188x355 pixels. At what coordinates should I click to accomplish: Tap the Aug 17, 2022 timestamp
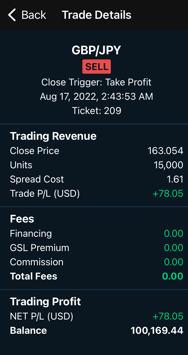pos(96,96)
